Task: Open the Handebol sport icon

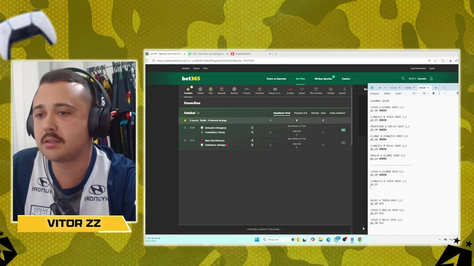Action: coord(260,90)
